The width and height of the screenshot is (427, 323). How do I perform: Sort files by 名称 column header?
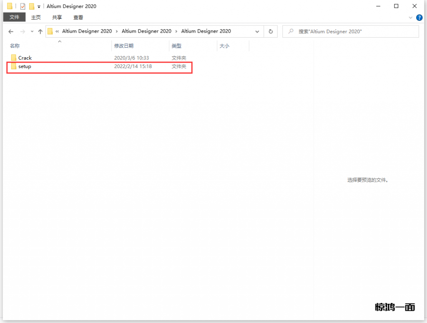point(15,46)
